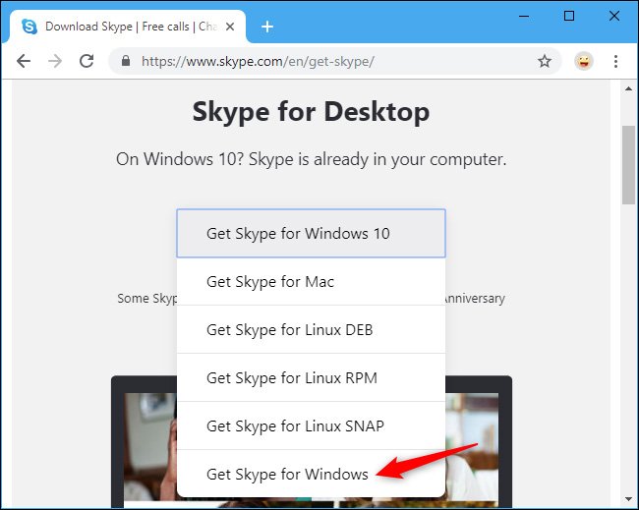This screenshot has width=639, height=510.
Task: Choose Get Skype for Linux SNAP option
Action: point(311,426)
